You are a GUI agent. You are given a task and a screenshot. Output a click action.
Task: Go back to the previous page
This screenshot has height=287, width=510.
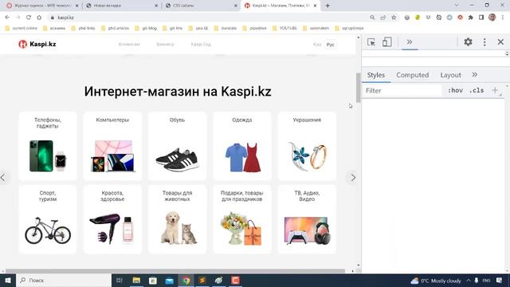click(x=7, y=18)
